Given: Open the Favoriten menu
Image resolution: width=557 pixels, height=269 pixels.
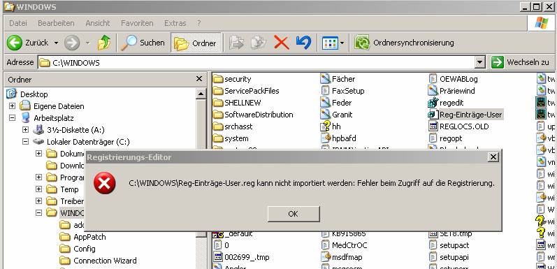Looking at the screenshot, I should pyautogui.click(x=137, y=23).
